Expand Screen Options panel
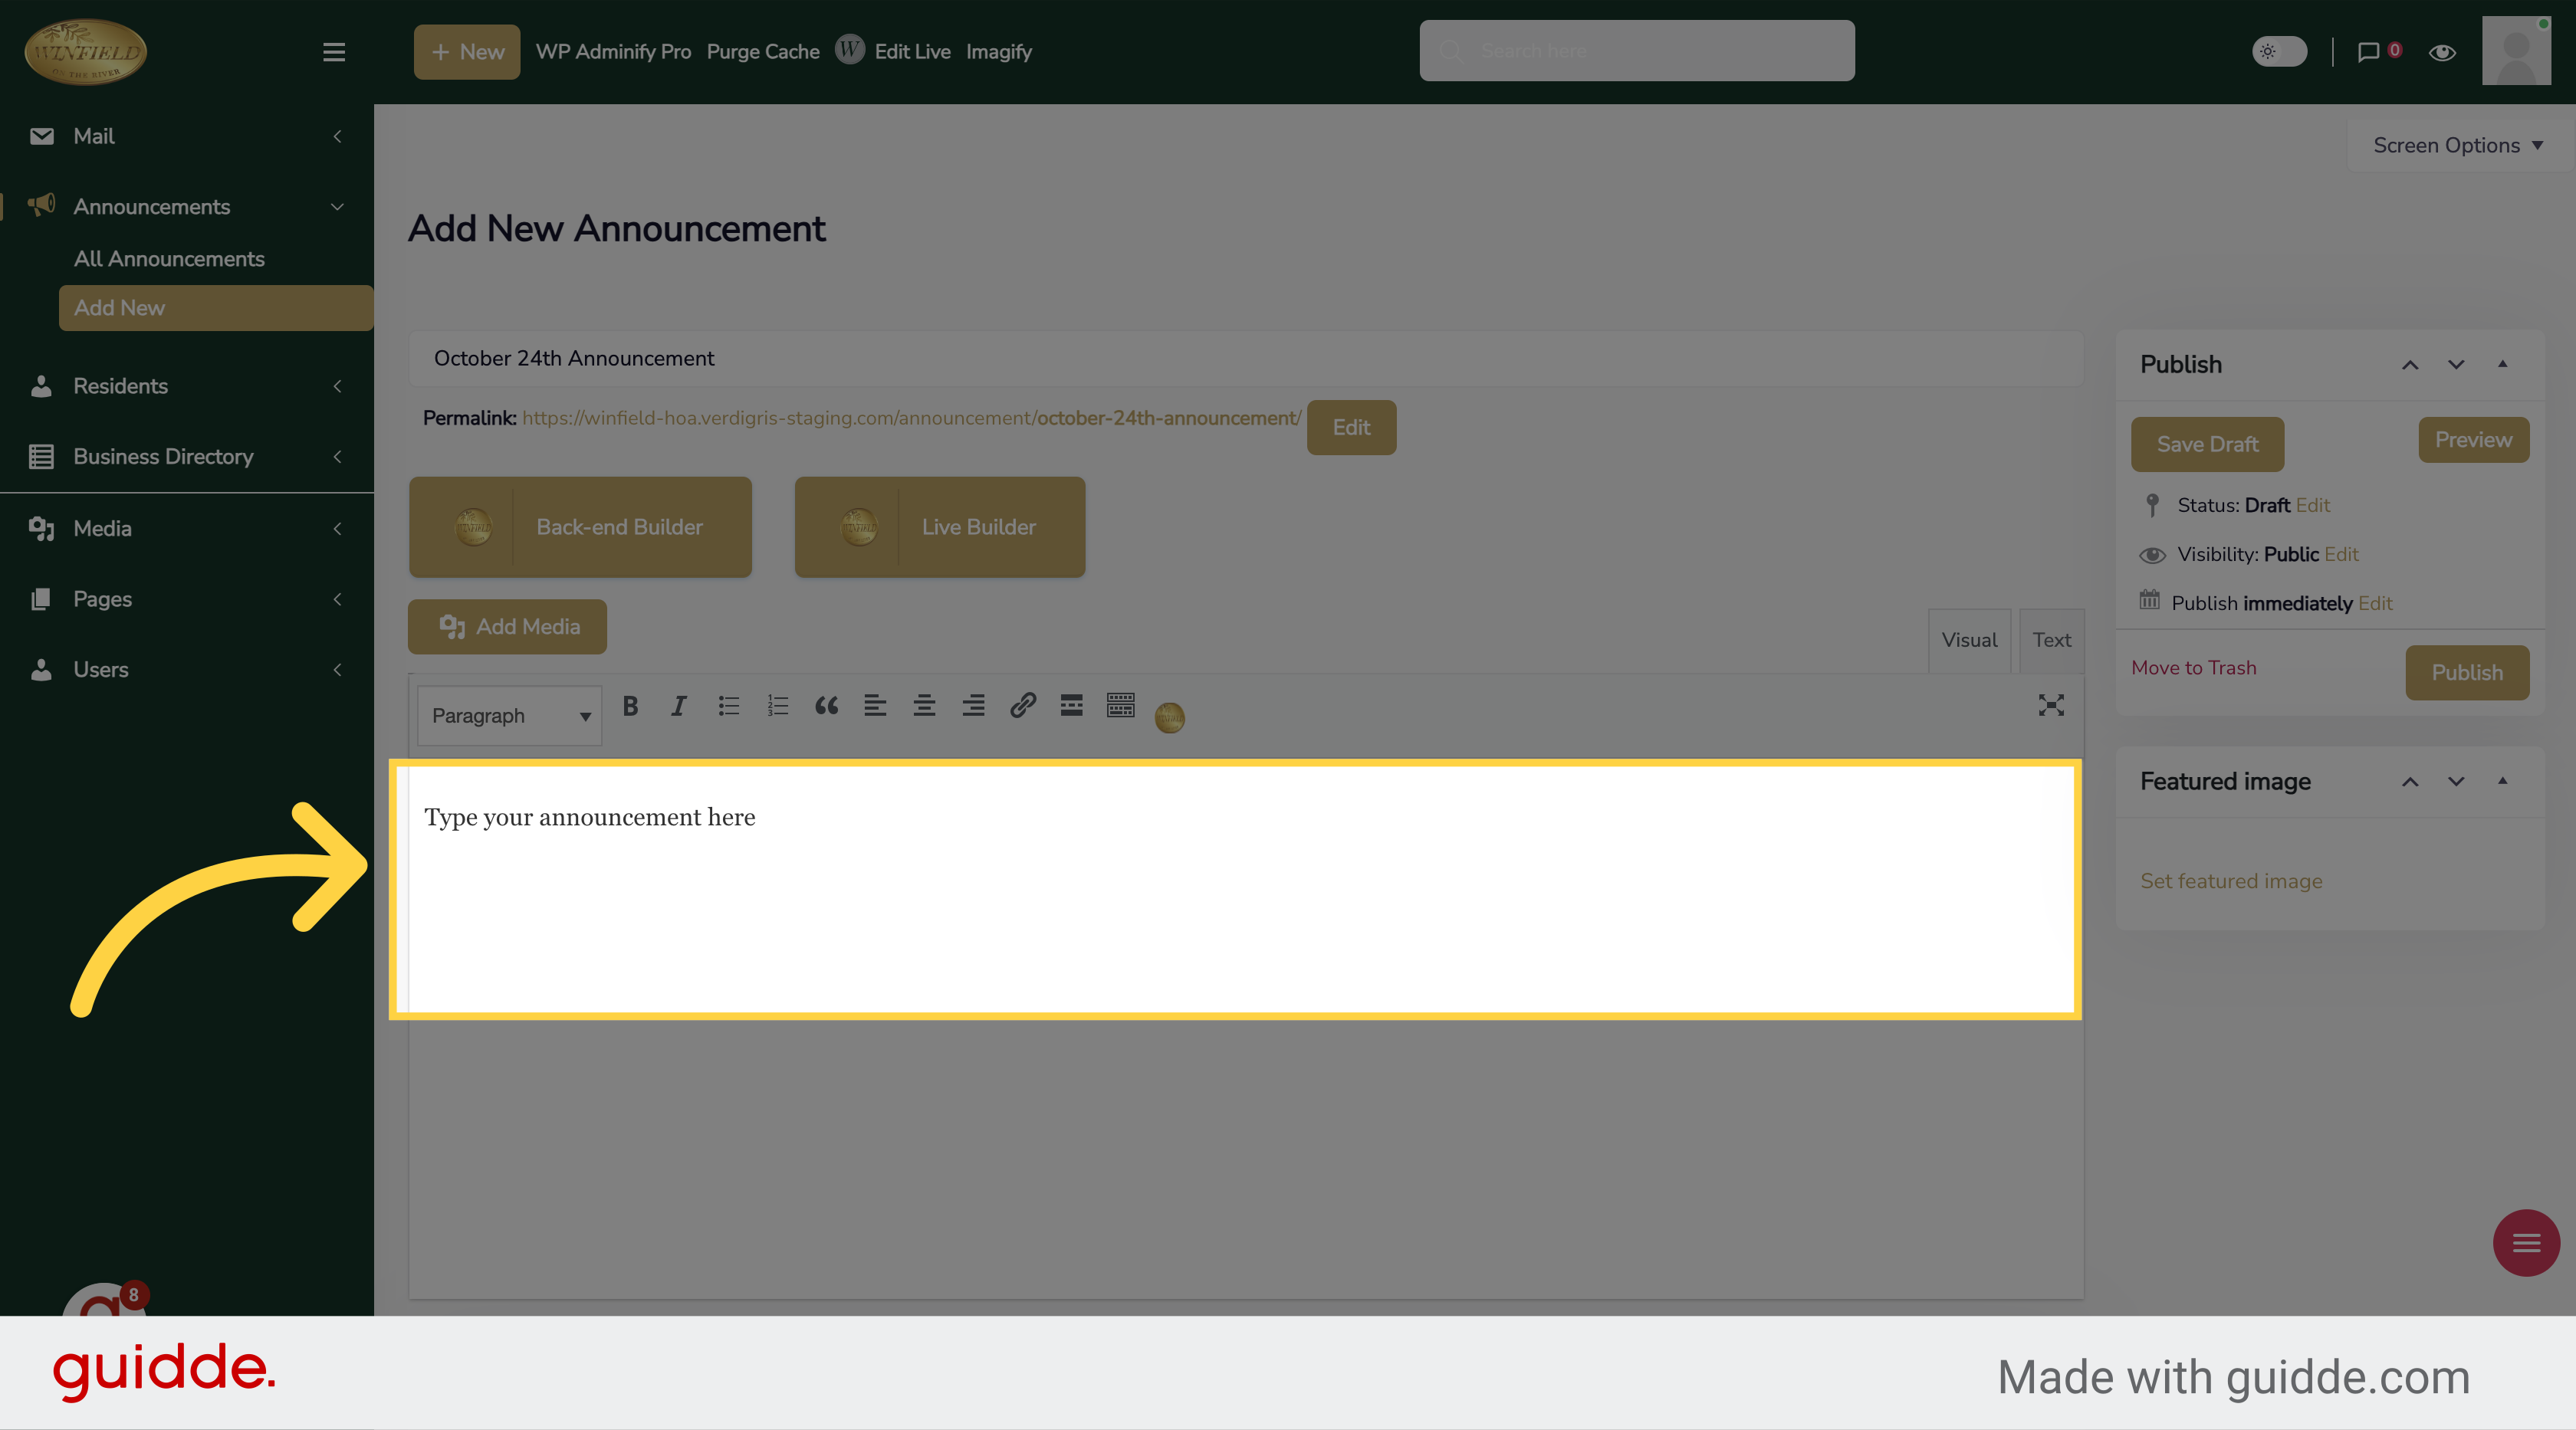The width and height of the screenshot is (2576, 1430). [2457, 146]
